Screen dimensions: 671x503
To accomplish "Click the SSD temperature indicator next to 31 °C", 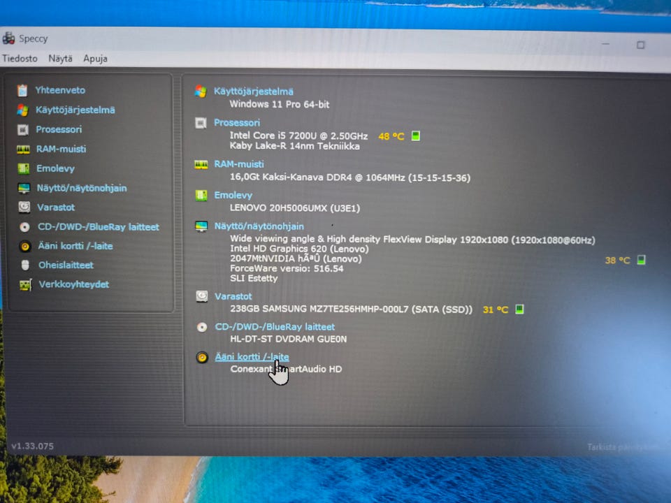I will [519, 309].
